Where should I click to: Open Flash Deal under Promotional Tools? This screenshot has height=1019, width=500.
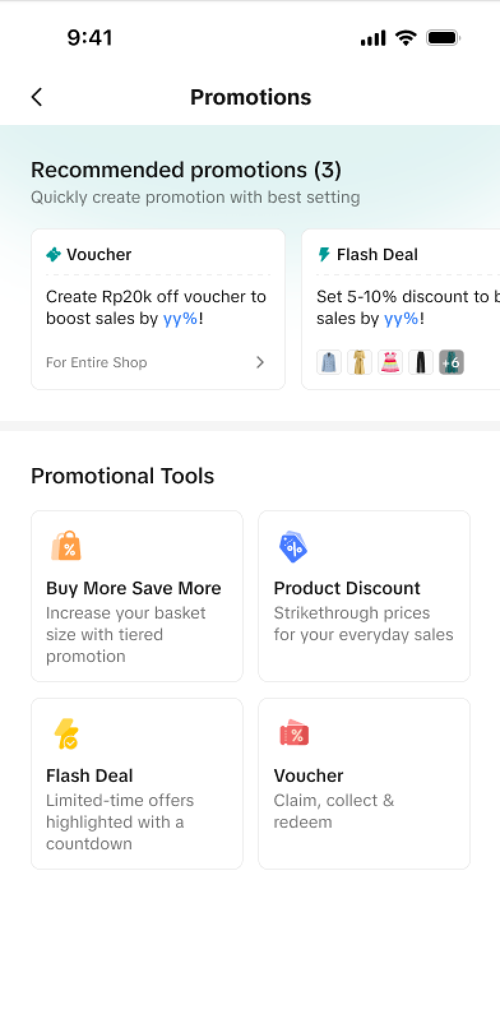click(90, 775)
